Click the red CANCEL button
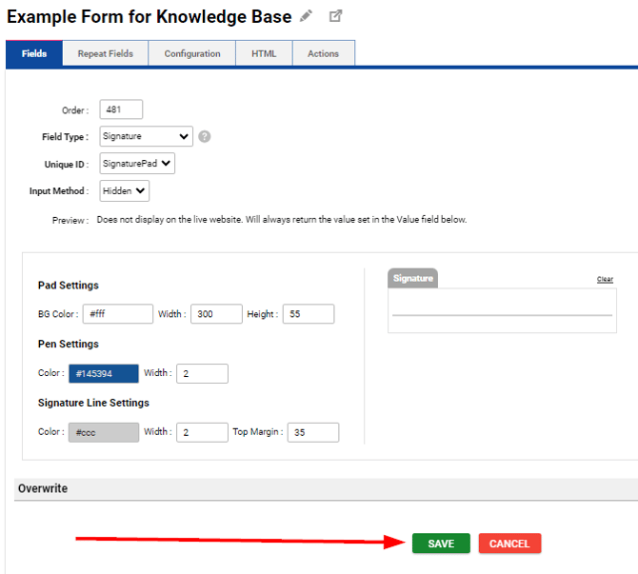 coord(509,544)
